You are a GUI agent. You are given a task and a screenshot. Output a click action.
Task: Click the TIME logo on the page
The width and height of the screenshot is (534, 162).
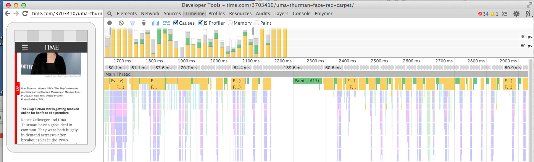51,47
